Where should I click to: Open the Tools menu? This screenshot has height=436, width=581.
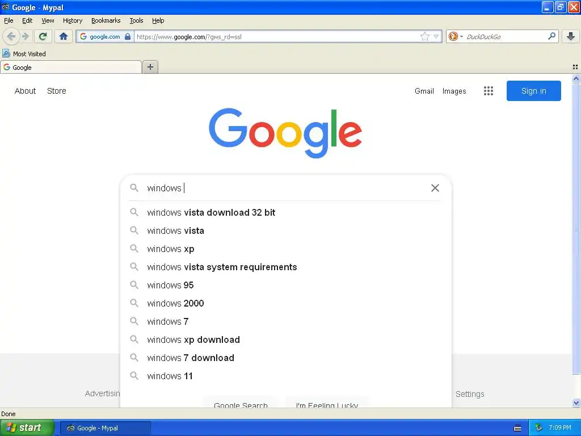[136, 20]
